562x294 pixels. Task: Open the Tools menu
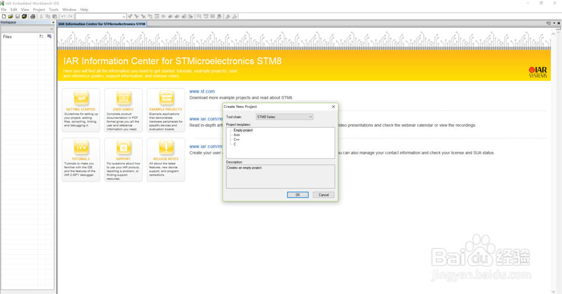(x=53, y=10)
